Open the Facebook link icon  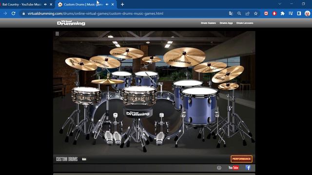248,168
